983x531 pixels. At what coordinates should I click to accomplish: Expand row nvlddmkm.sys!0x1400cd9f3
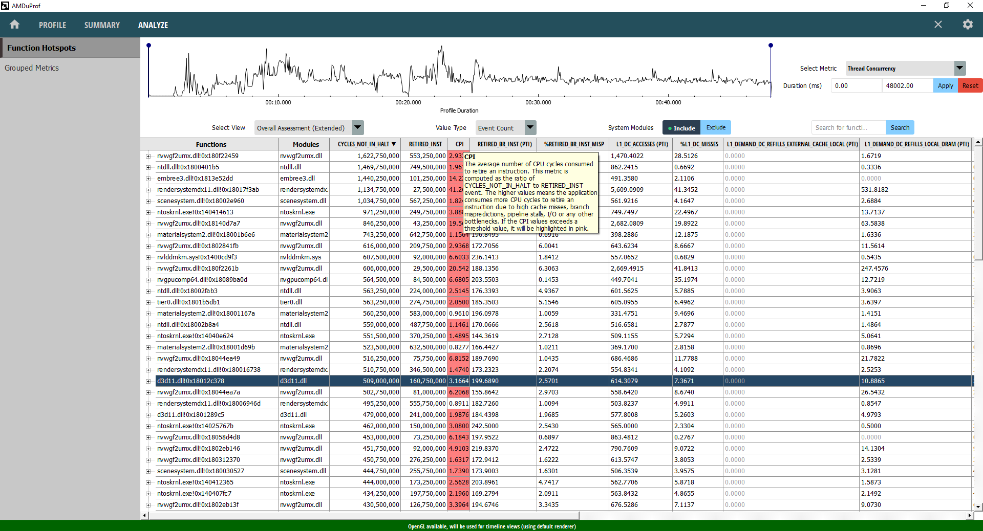[x=148, y=257]
